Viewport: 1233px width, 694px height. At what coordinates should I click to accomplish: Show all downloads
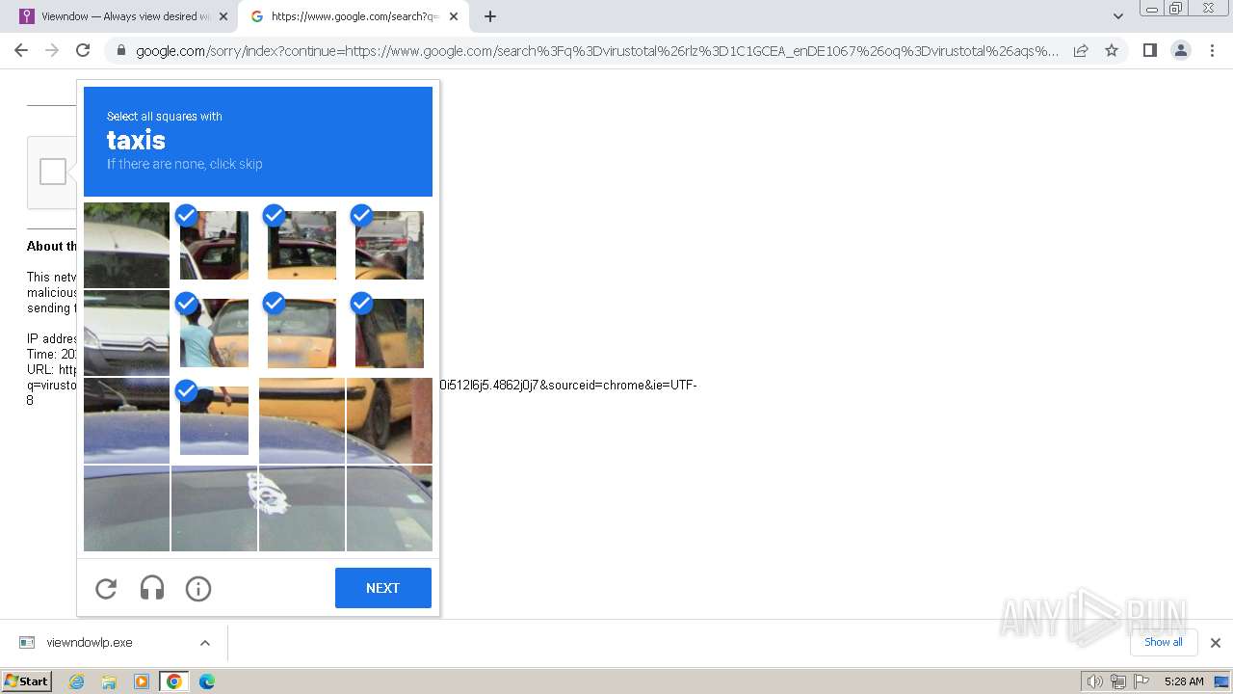1164,642
